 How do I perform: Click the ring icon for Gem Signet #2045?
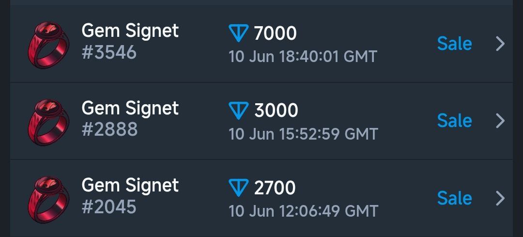click(49, 200)
